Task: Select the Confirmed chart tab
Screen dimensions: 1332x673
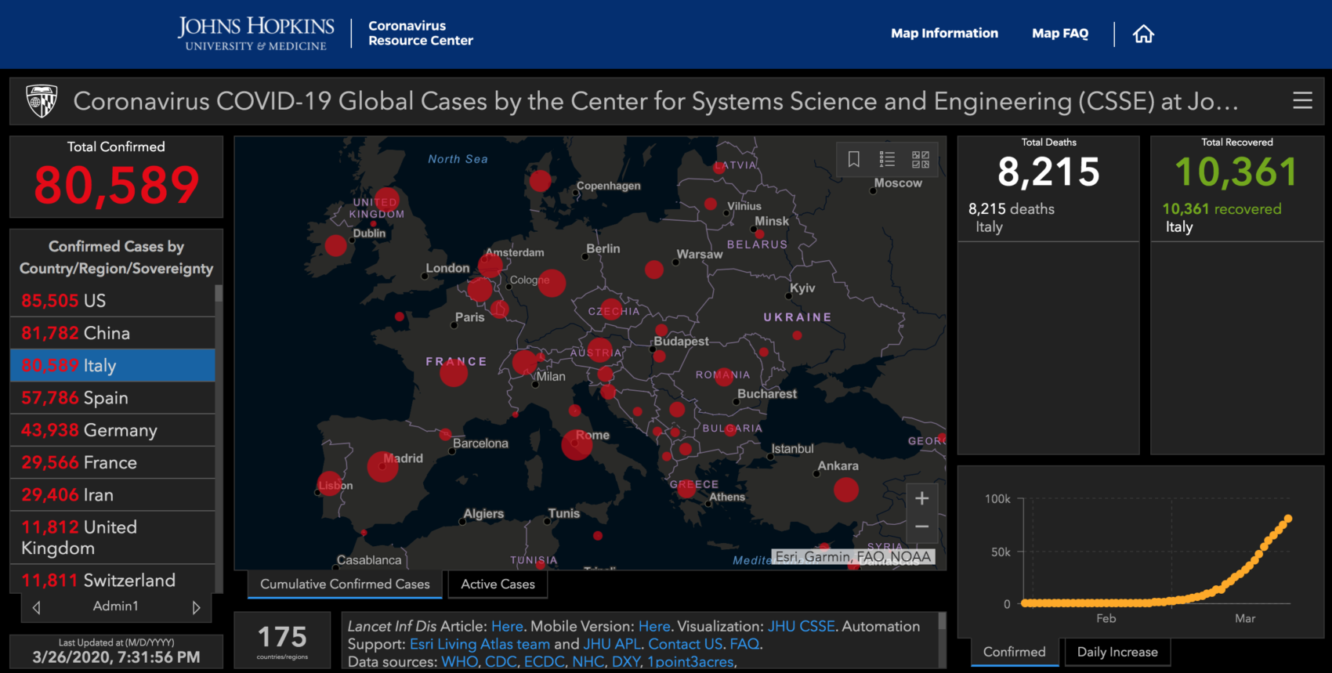Action: click(1015, 652)
